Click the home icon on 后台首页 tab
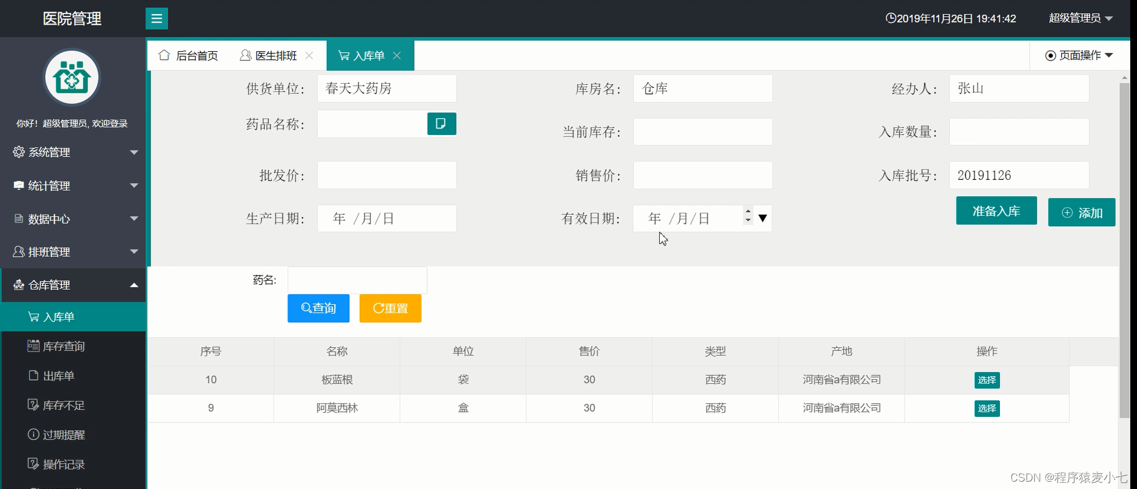The width and height of the screenshot is (1137, 489). (164, 55)
